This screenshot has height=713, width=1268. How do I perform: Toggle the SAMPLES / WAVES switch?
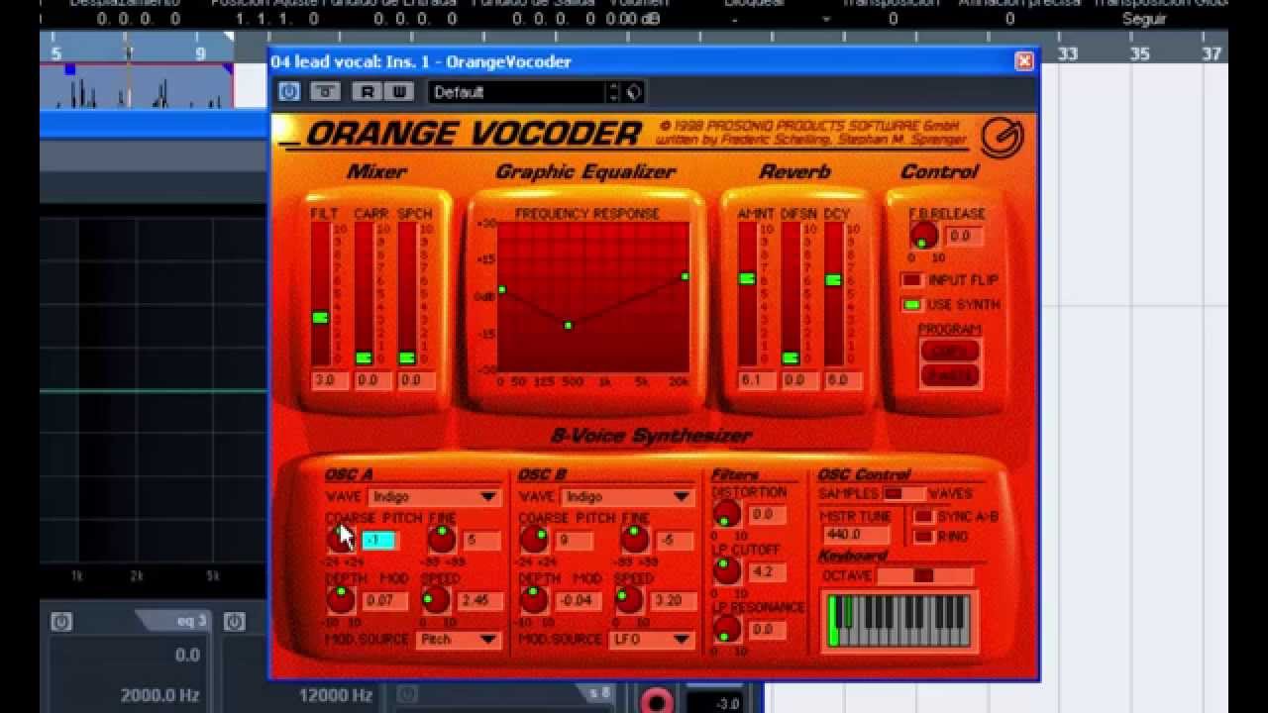[903, 494]
